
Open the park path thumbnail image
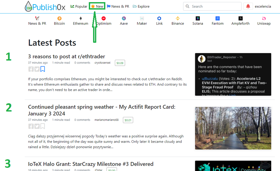(x=233, y=128)
